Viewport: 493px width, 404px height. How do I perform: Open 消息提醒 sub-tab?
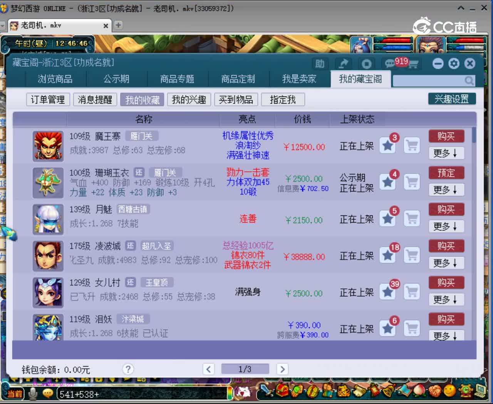(x=95, y=99)
